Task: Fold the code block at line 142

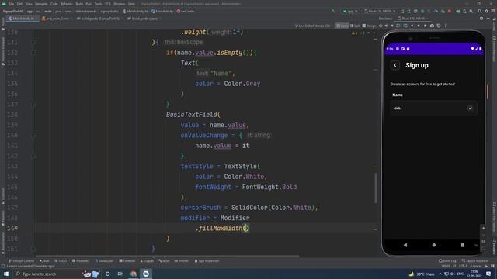Action: pyautogui.click(x=33, y=156)
